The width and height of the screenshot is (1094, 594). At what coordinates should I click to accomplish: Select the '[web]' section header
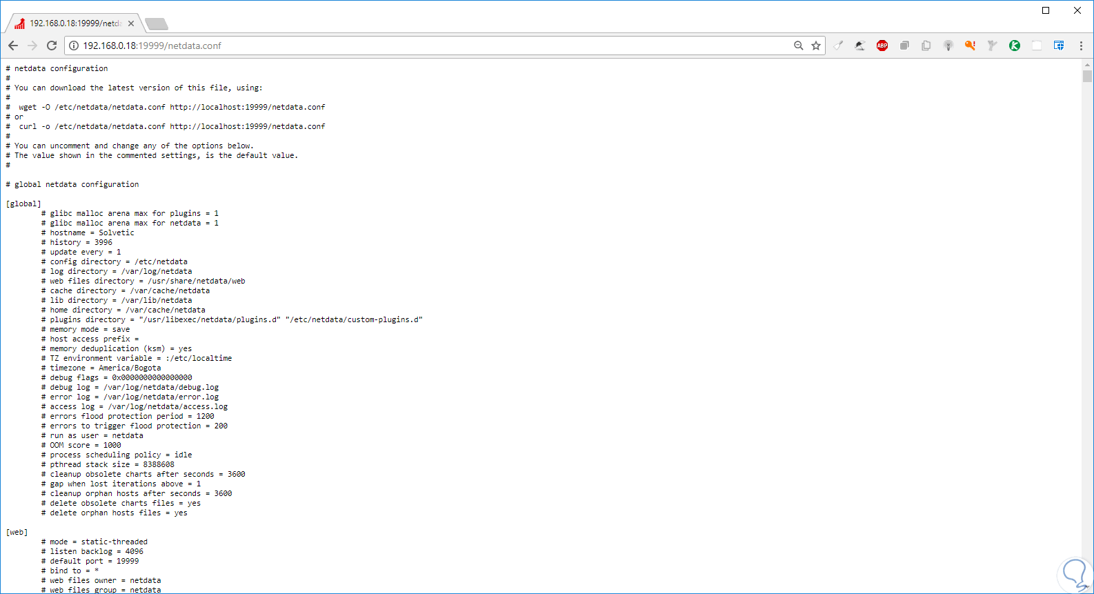pos(17,532)
